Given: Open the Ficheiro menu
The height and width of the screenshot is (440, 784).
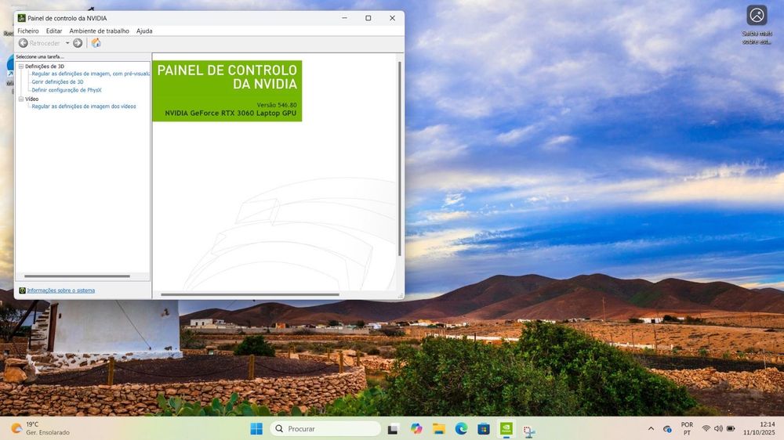Looking at the screenshot, I should point(28,31).
